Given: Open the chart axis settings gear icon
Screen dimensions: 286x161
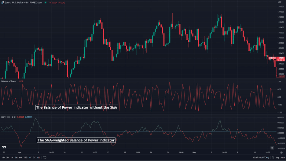Looking at the screenshot, I should [x=281, y=153].
